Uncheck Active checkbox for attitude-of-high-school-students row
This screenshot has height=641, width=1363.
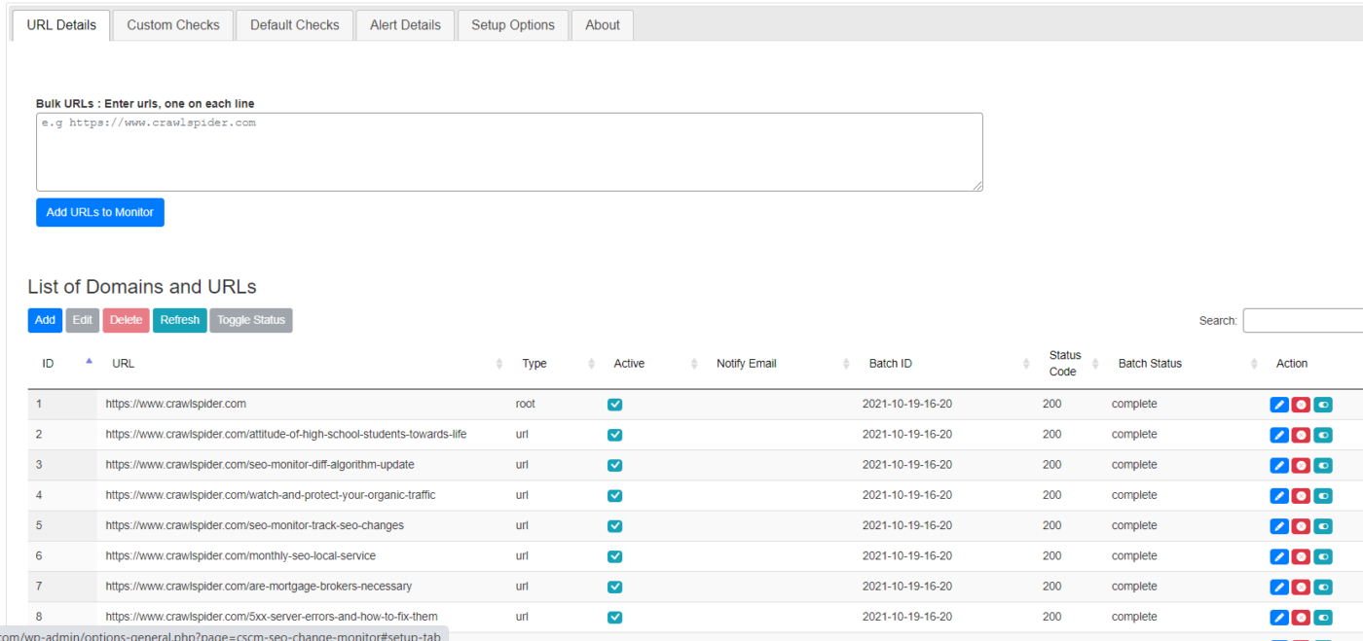pos(614,435)
